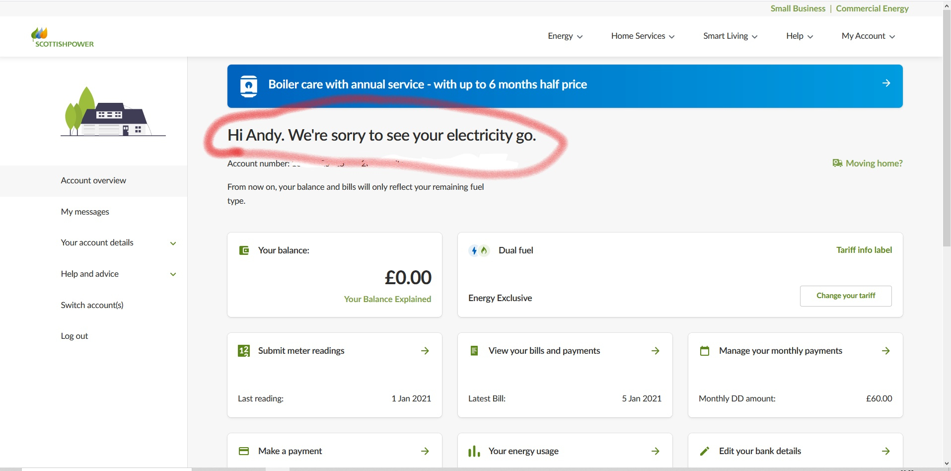This screenshot has height=471, width=951.
Task: Click the ScottishPower logo
Action: [x=62, y=37]
